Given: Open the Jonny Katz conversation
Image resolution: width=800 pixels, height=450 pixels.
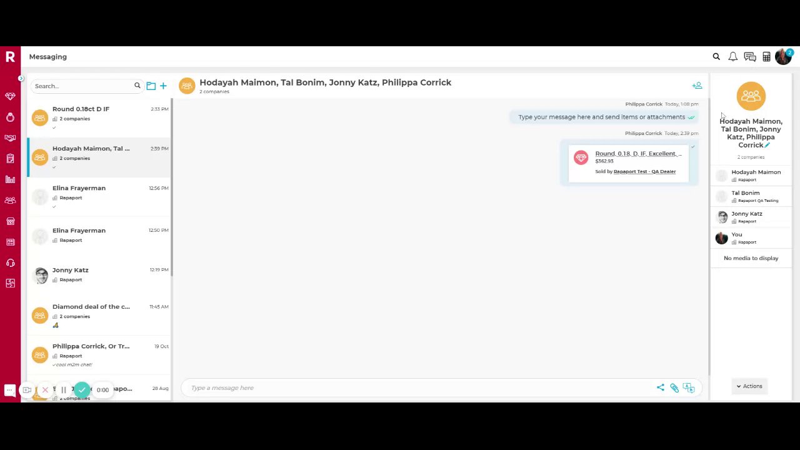Looking at the screenshot, I should (x=99, y=276).
